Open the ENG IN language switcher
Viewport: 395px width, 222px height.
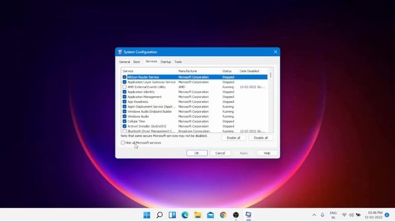(x=333, y=215)
